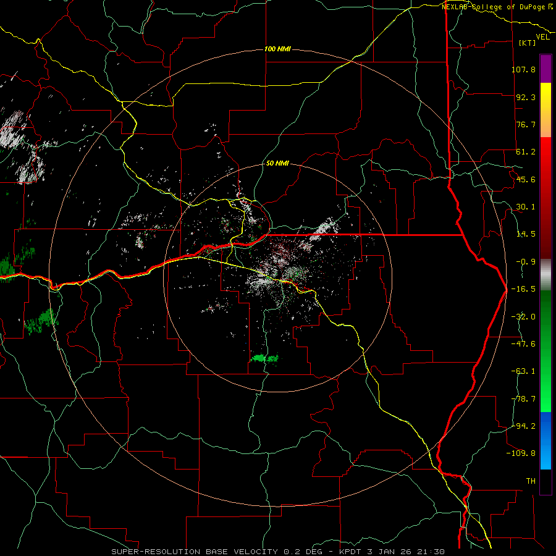
Task: Select the 107.8 scale value
Action: [x=523, y=69]
